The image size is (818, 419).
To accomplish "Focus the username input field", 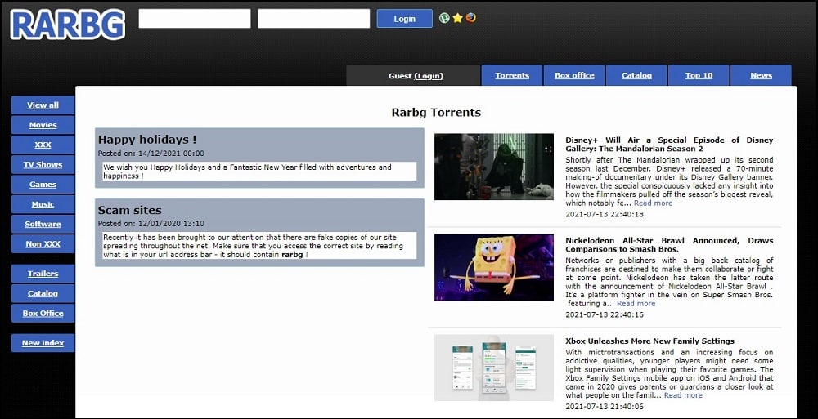I will pyautogui.click(x=195, y=19).
